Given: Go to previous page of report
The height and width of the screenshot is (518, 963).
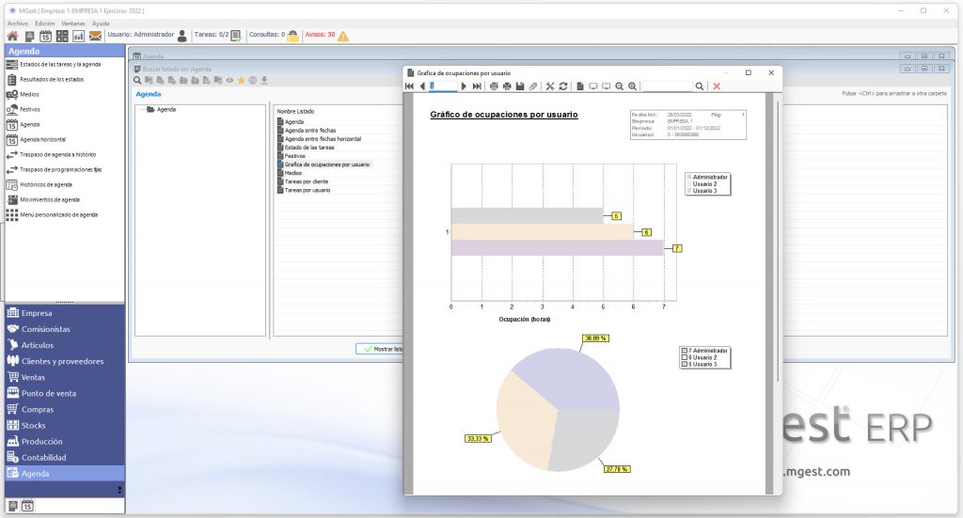Looking at the screenshot, I should 422,86.
